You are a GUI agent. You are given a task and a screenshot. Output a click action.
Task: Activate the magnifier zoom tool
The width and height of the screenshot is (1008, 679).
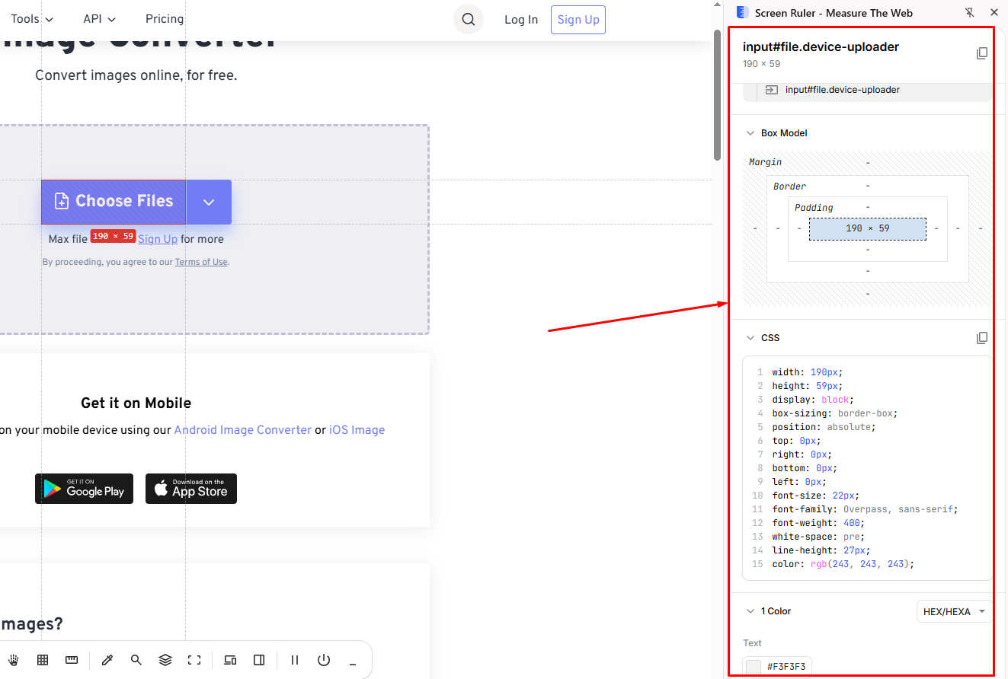click(x=136, y=660)
